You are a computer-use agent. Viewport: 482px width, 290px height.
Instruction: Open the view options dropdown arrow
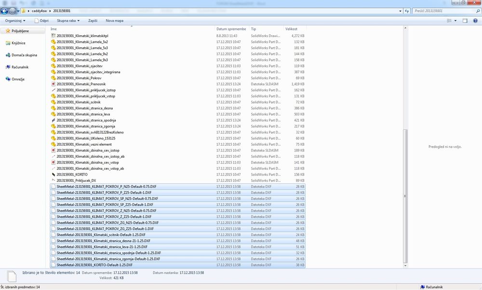tap(455, 21)
